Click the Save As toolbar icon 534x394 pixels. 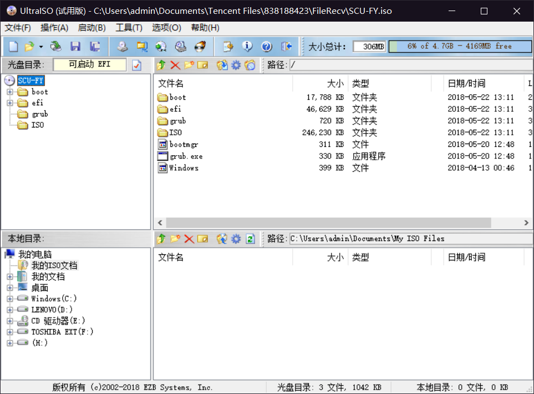click(95, 47)
